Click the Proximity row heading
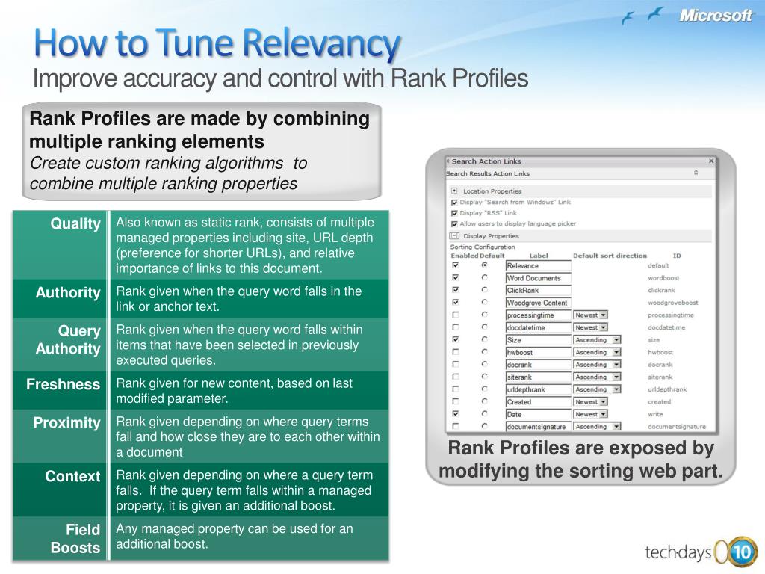 point(66,422)
